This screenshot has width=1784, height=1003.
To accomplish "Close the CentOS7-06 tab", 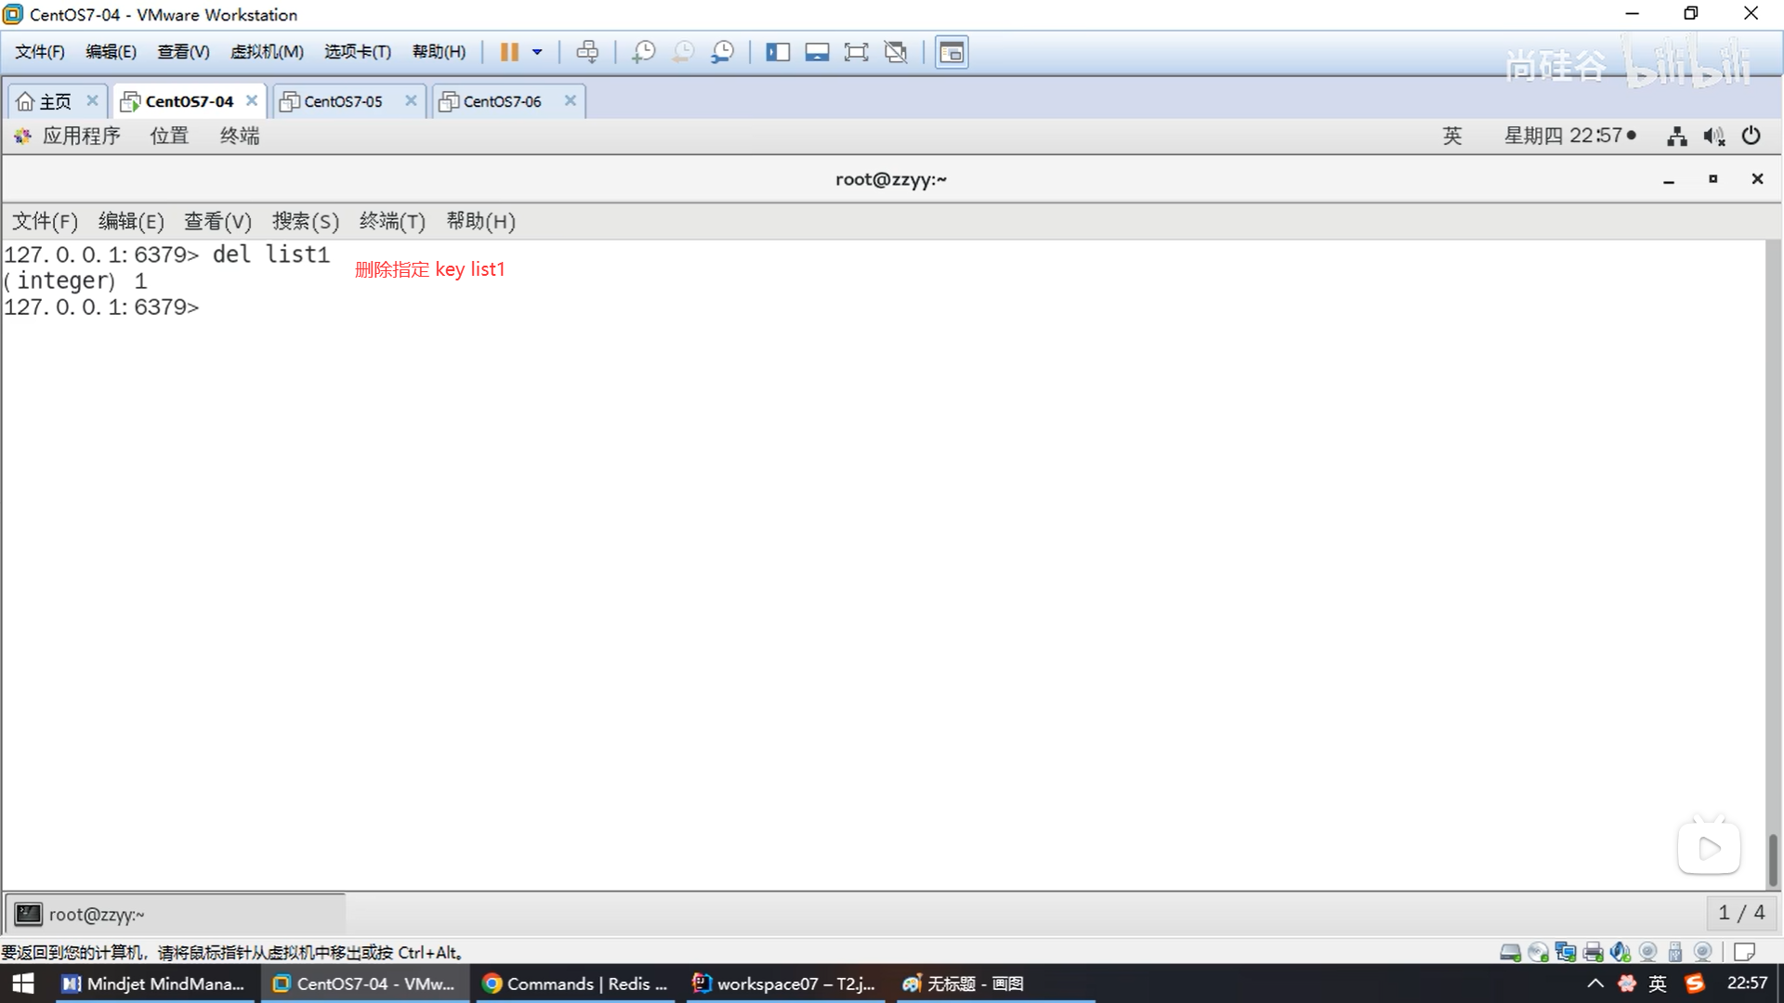I will (571, 100).
